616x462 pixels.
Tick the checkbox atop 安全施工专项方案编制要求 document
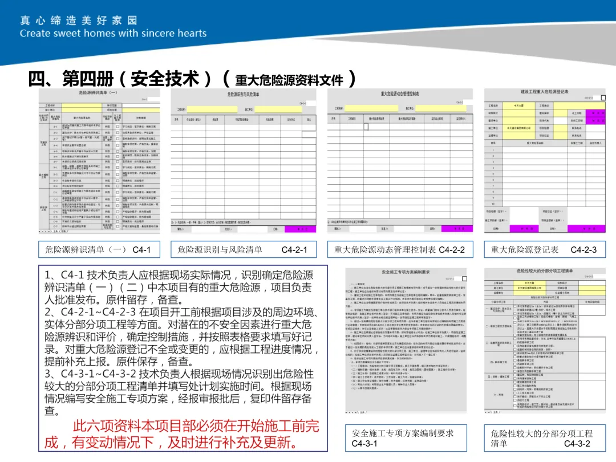tap(464, 278)
